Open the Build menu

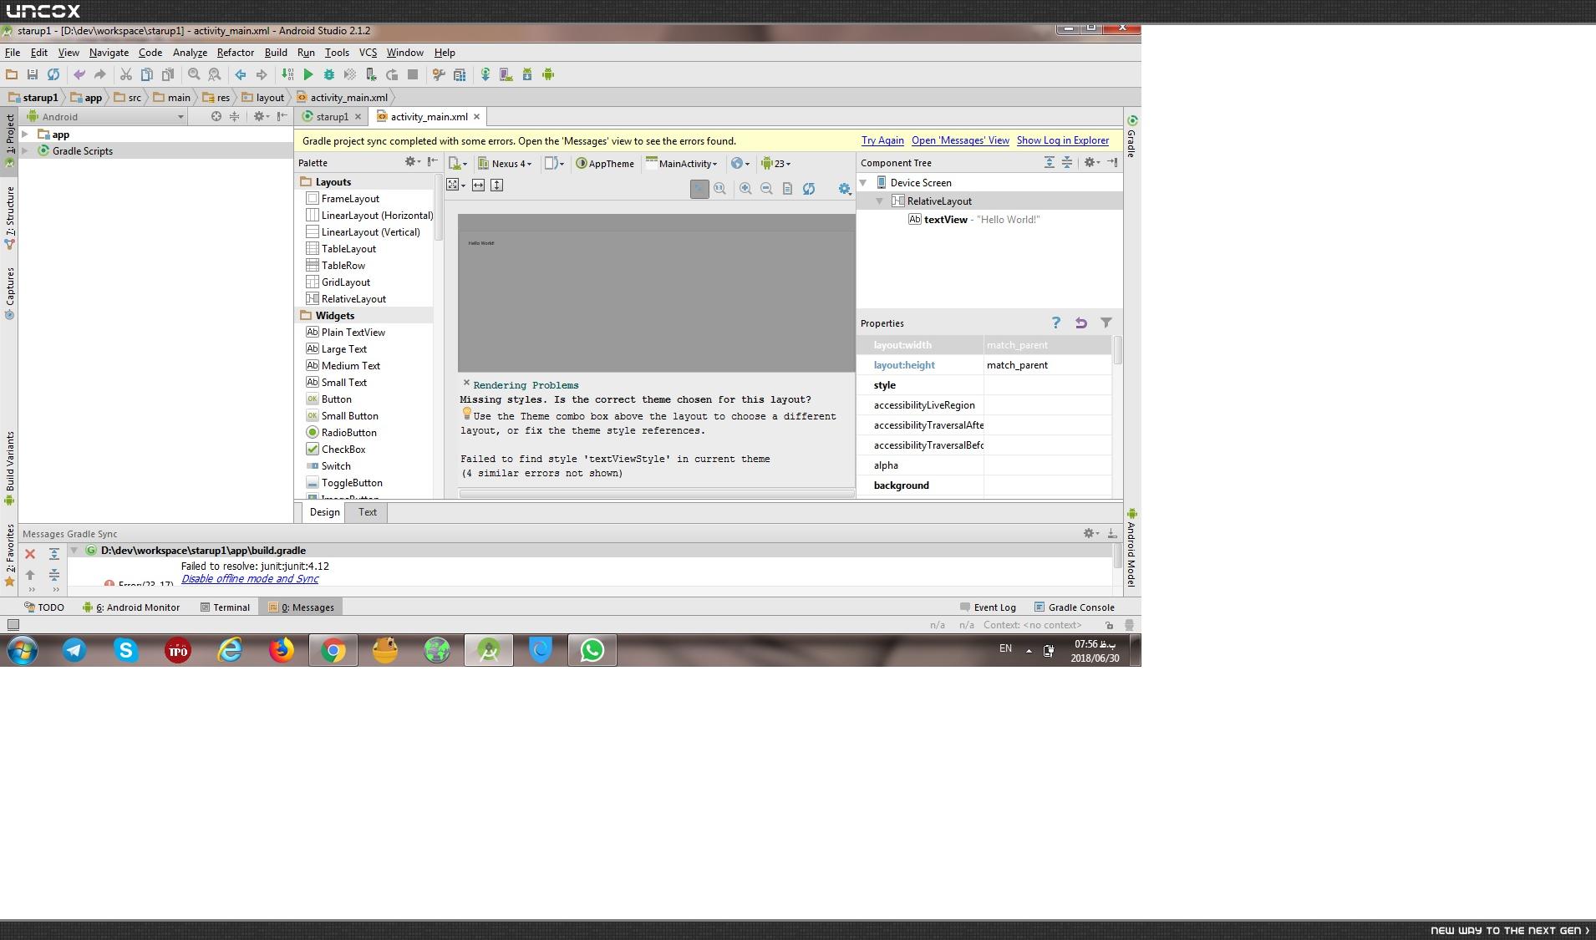pyautogui.click(x=276, y=53)
